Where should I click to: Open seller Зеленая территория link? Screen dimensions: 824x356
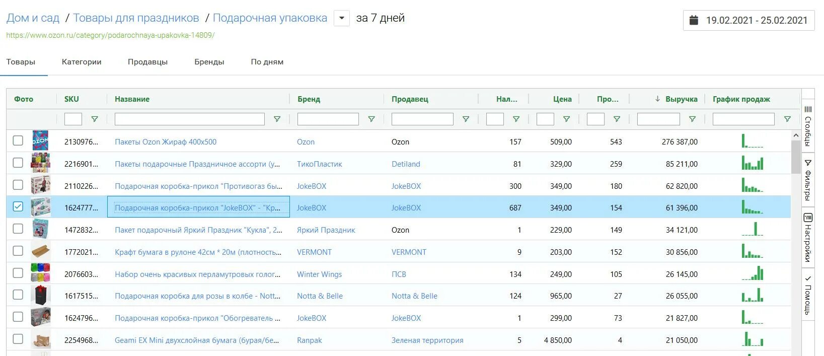427,340
